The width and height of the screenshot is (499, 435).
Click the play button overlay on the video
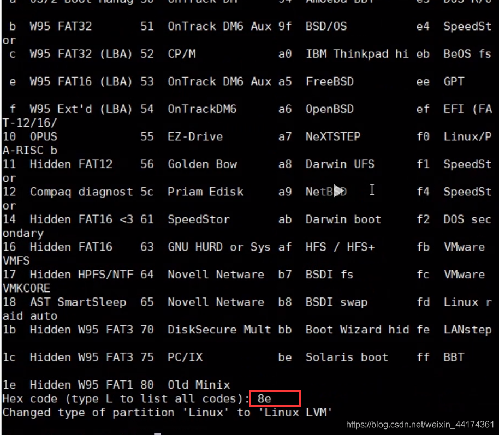[x=338, y=190]
